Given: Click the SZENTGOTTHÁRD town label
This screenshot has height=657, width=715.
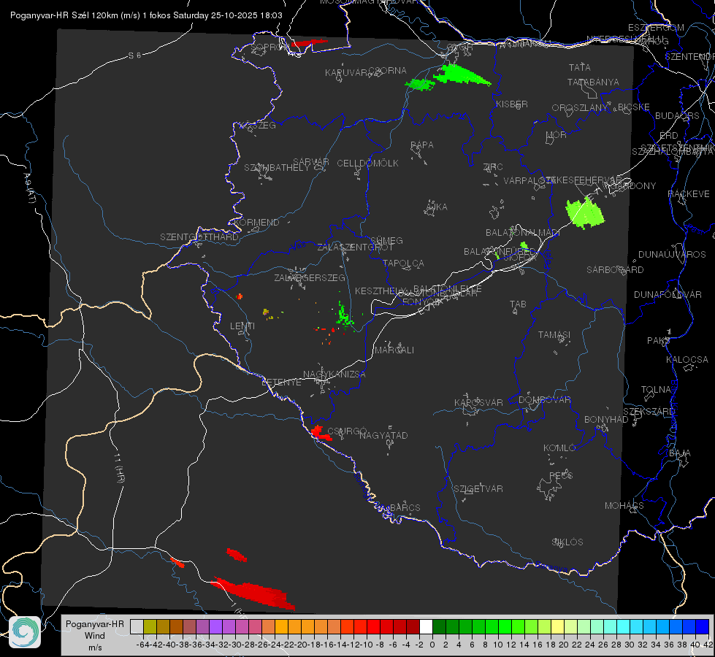Looking at the screenshot, I should [x=199, y=237].
